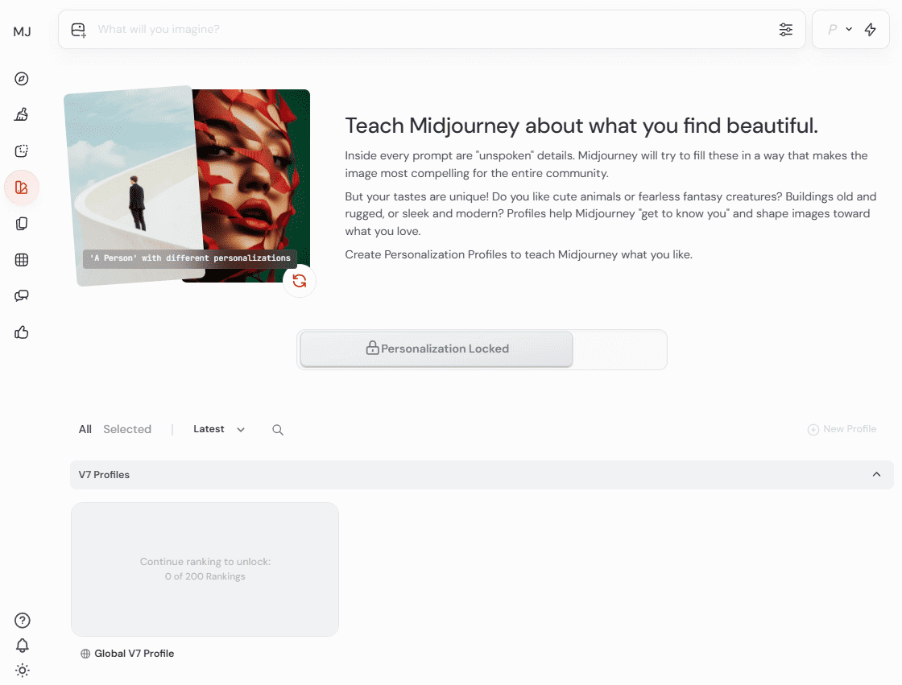Open the thumbs-up rating icon in sidebar
The width and height of the screenshot is (902, 685).
[x=22, y=332]
